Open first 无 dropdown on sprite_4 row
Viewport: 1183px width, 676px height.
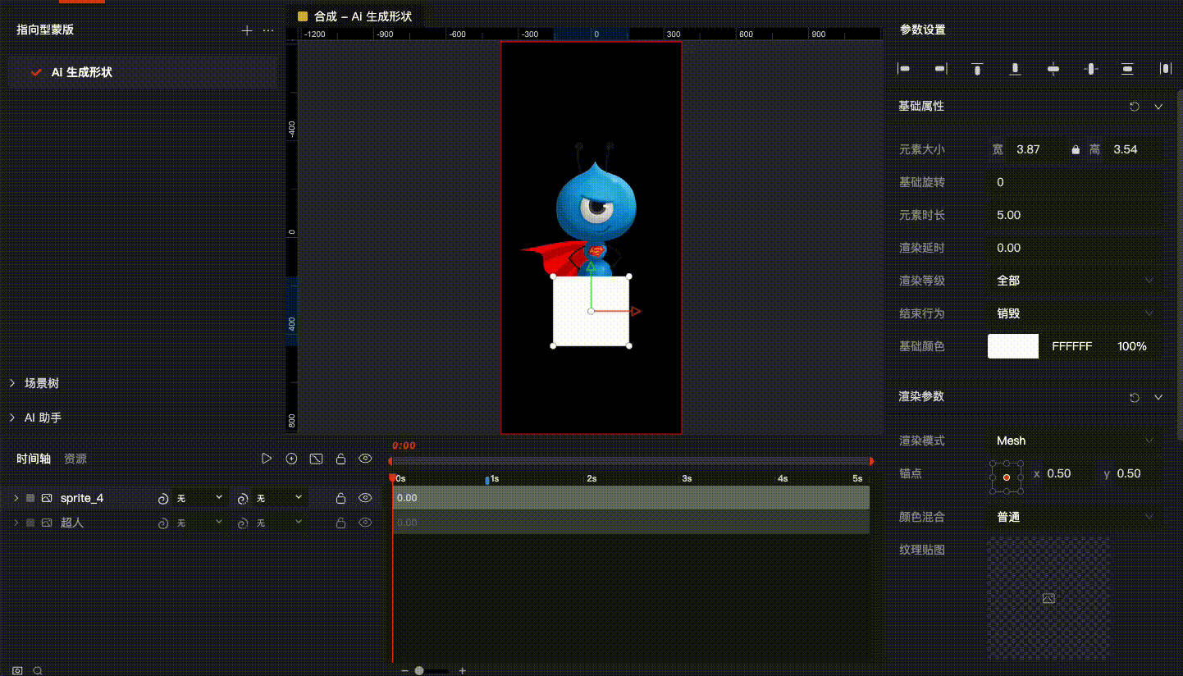pos(200,498)
